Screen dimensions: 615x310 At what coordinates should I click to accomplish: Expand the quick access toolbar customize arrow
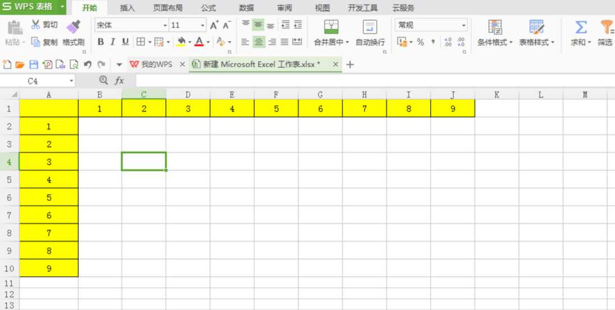(x=119, y=64)
